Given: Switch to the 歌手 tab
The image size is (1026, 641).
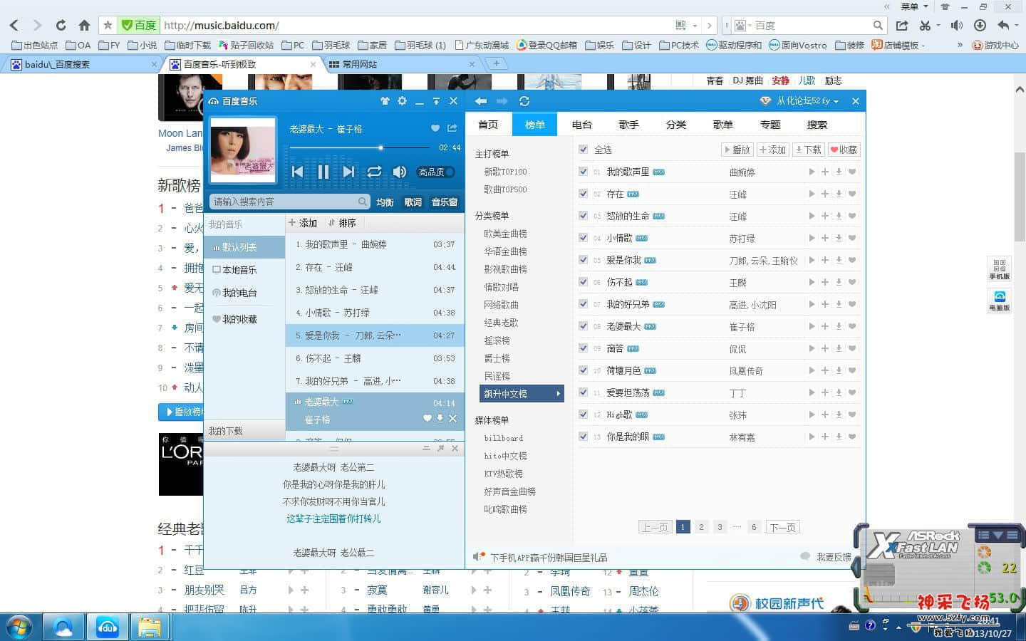Looking at the screenshot, I should (x=629, y=125).
